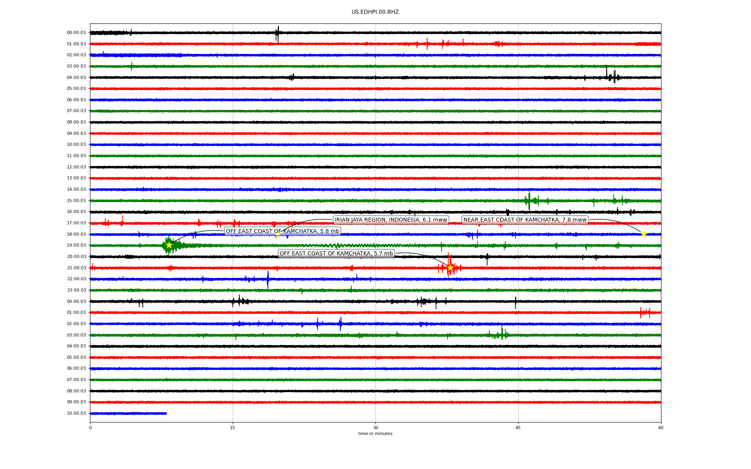Select the NEAR EAST COAST OF KAMCHATKA label
This screenshot has height=469, width=751.
(525, 220)
